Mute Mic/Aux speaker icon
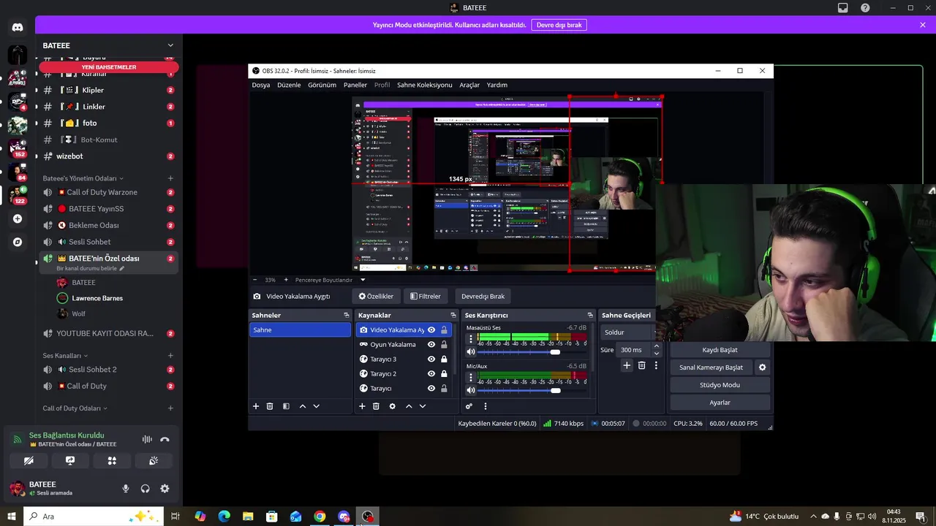 [471, 391]
